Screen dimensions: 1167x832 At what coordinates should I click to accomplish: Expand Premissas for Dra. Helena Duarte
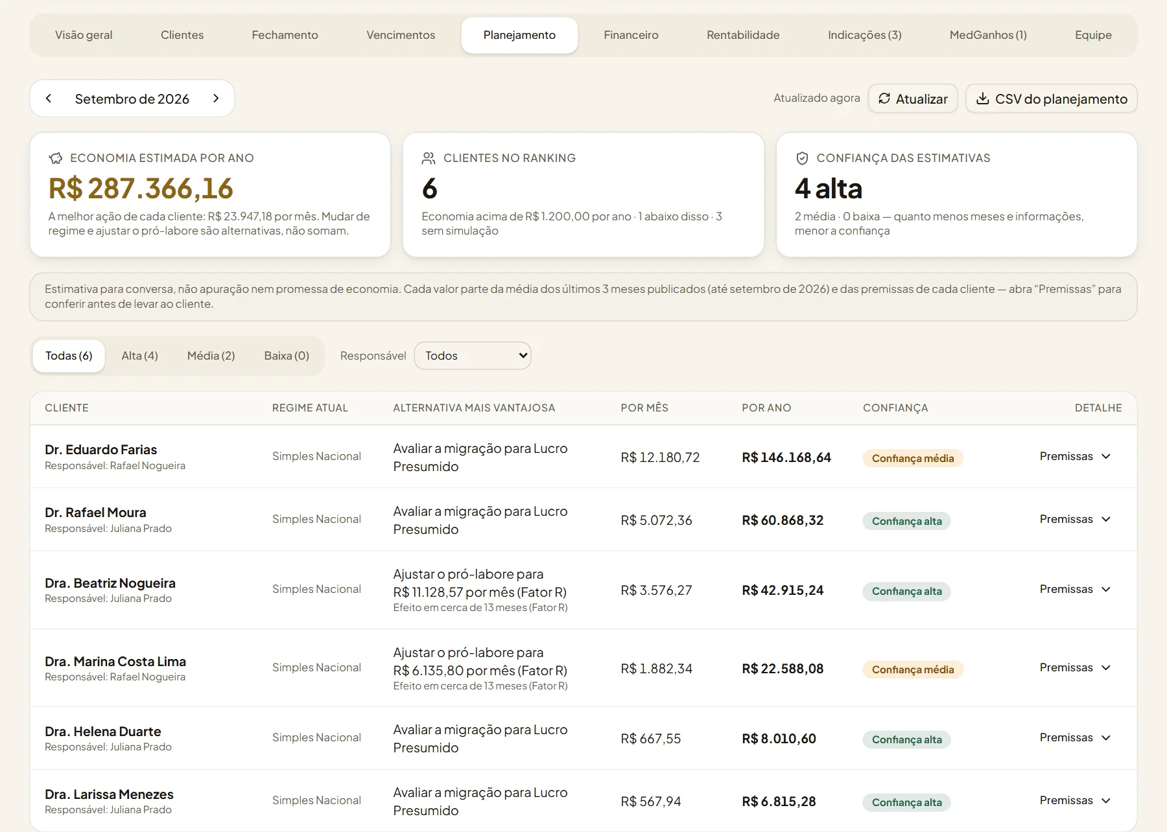pyautogui.click(x=1076, y=737)
